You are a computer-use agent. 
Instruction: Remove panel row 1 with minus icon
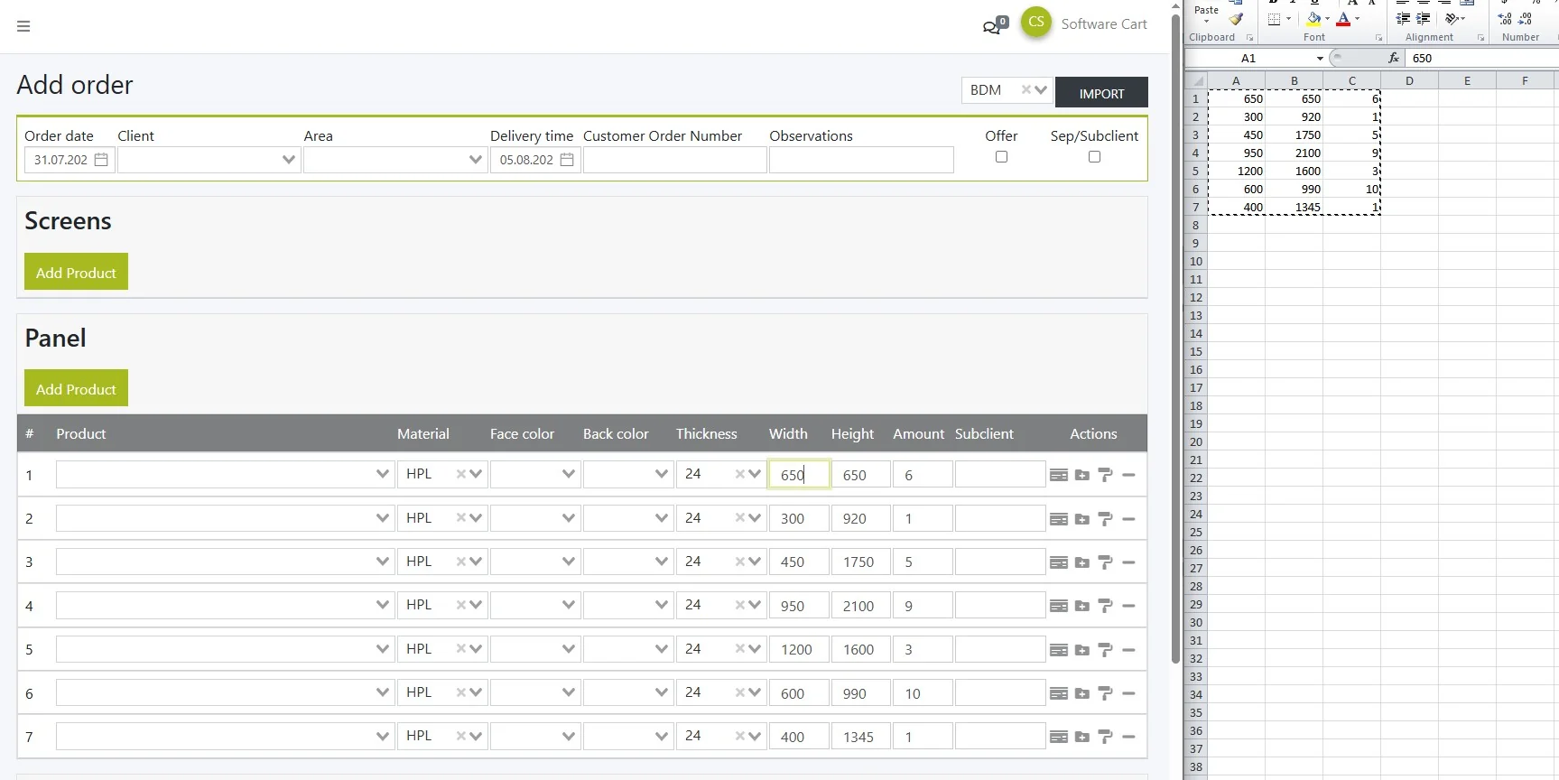click(1128, 475)
